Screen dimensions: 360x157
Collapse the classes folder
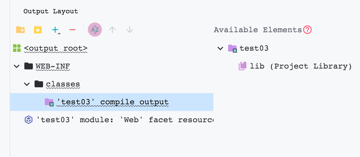click(27, 84)
